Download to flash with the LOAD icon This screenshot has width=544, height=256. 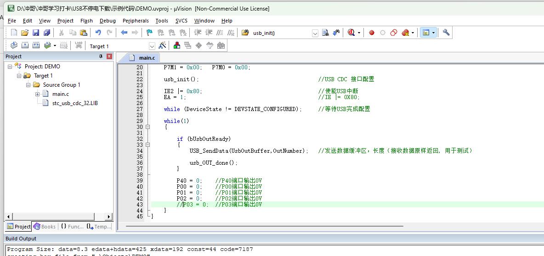tap(79, 45)
